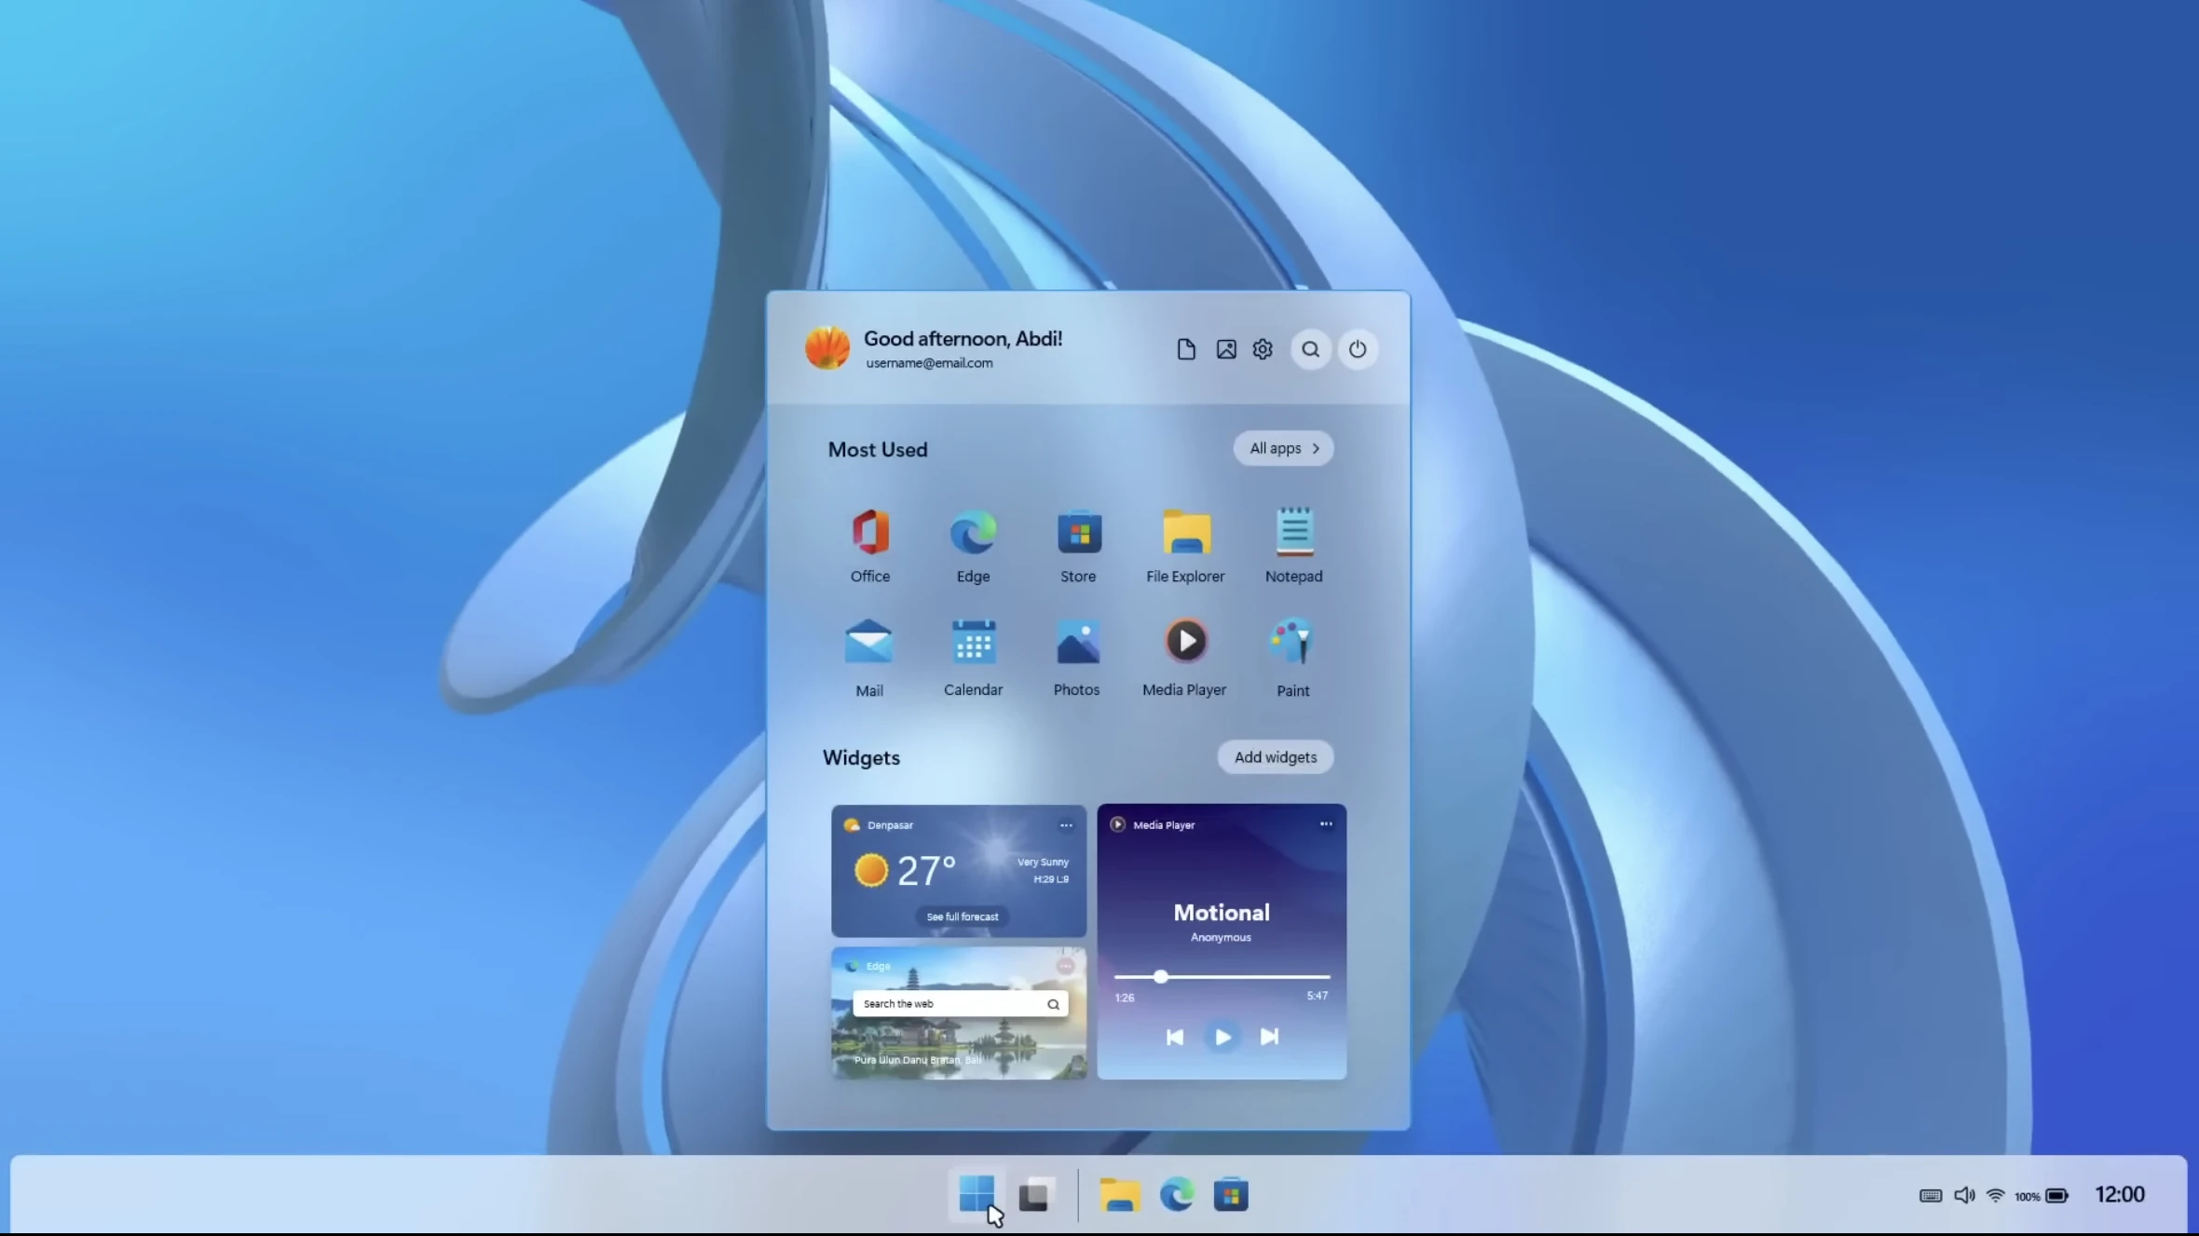Click the power button icon
The width and height of the screenshot is (2199, 1236).
(1357, 349)
